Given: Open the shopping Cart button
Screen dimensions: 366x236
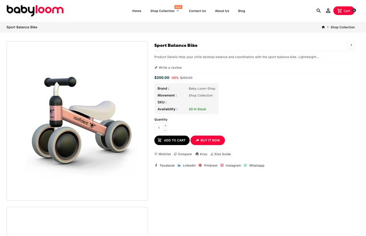Looking at the screenshot, I should click(344, 11).
